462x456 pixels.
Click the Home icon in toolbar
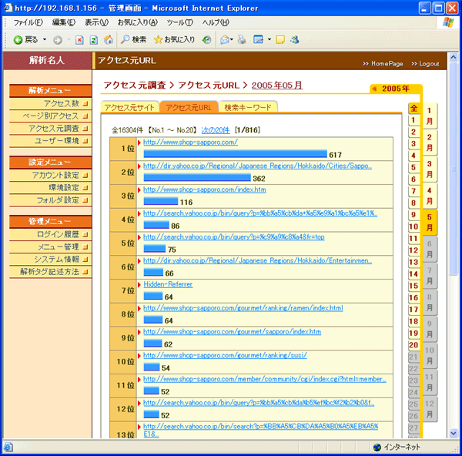click(x=109, y=39)
